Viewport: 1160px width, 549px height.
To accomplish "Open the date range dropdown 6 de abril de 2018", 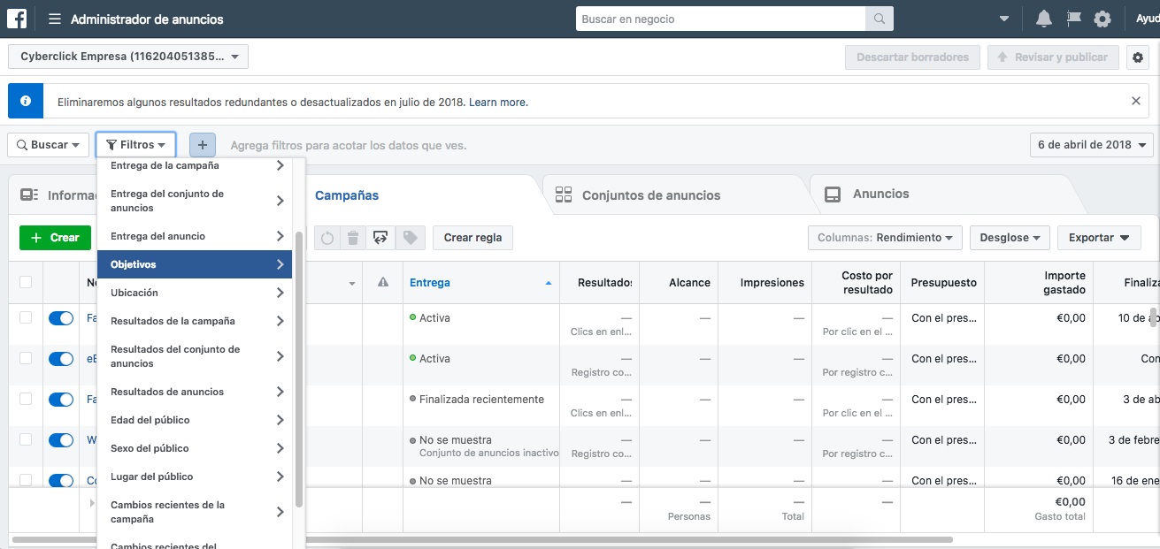I will pyautogui.click(x=1092, y=145).
